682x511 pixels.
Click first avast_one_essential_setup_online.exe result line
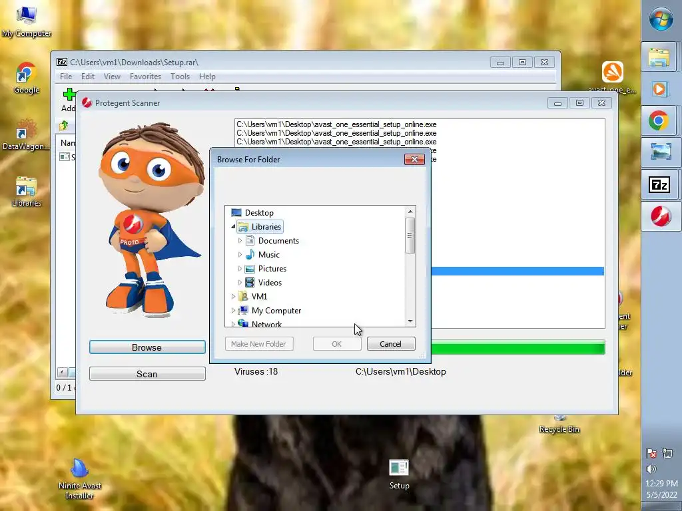point(336,124)
